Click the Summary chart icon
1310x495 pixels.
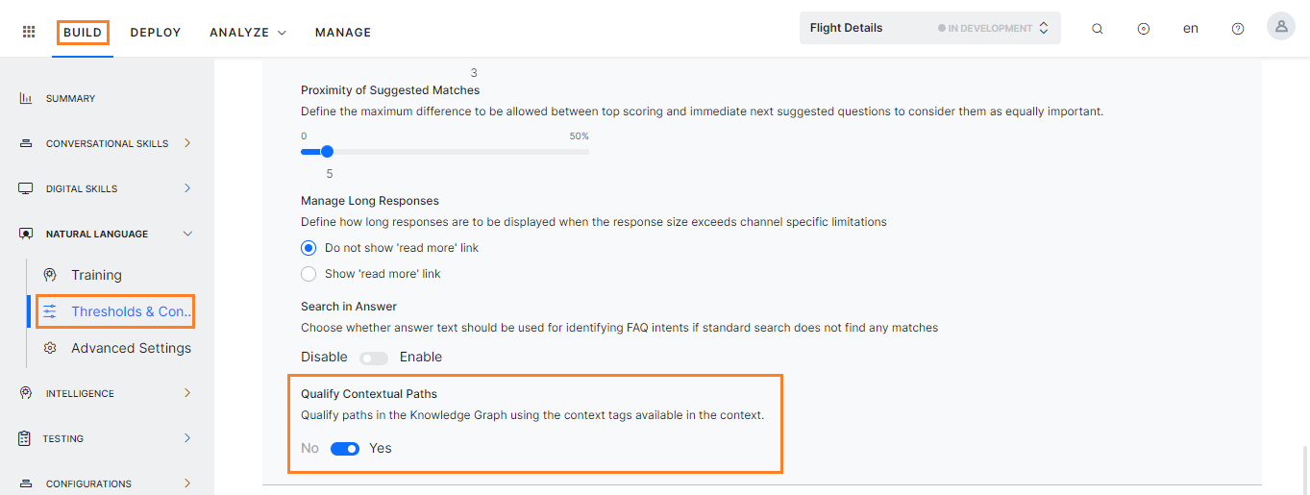[x=26, y=98]
